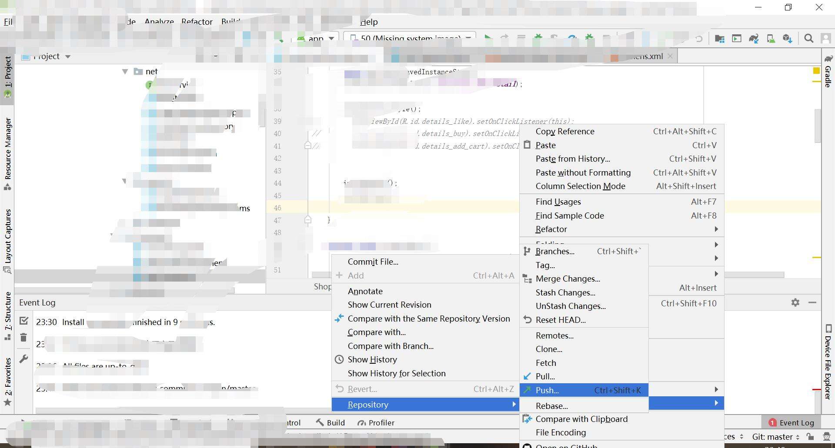
Task: Click the user account avatar icon
Action: pyautogui.click(x=825, y=39)
